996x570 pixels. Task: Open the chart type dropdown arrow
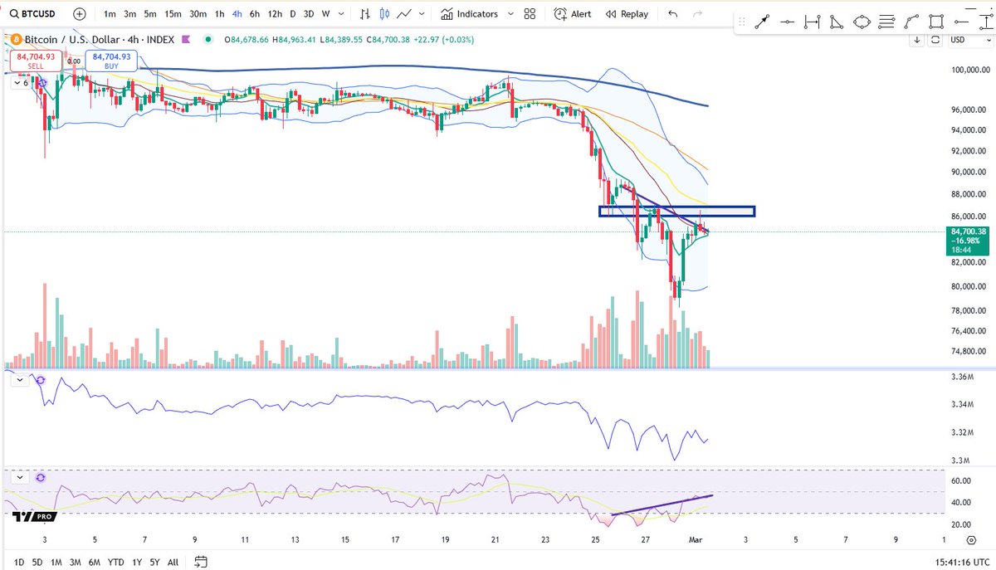[420, 14]
